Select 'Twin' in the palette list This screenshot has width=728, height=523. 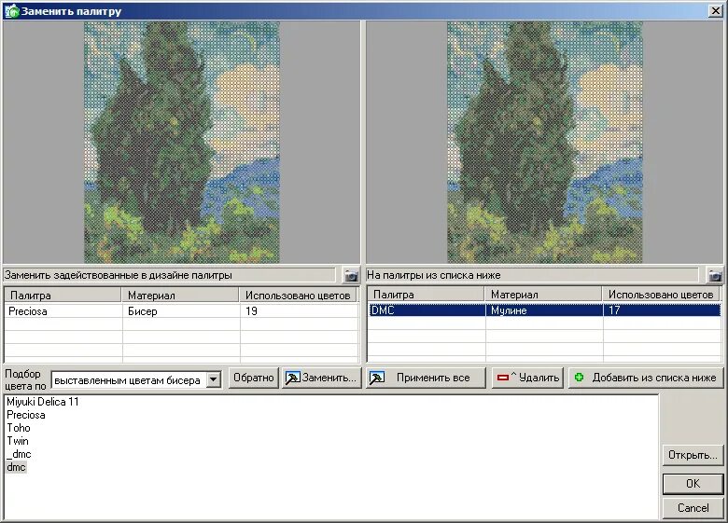point(18,440)
